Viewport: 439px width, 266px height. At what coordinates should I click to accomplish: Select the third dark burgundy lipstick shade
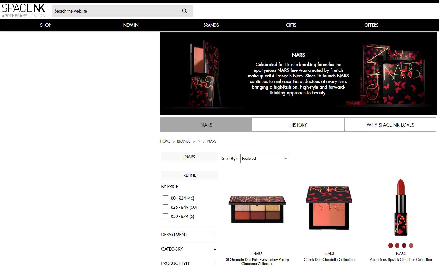tap(404, 246)
